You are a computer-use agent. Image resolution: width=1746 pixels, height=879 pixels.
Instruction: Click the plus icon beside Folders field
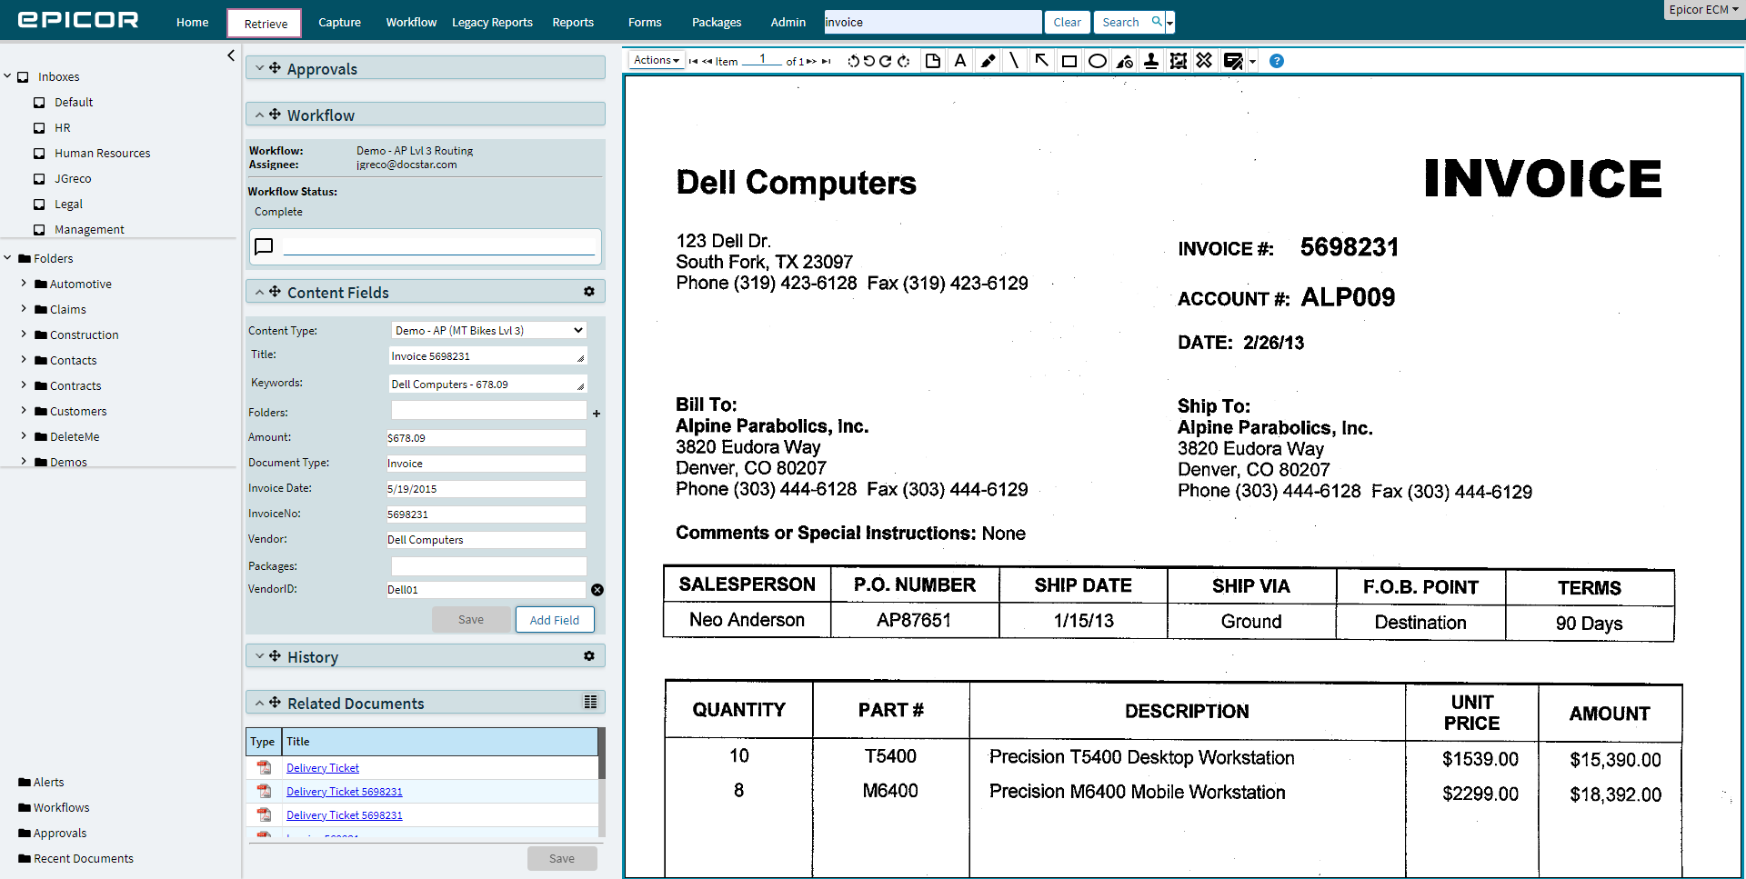[x=597, y=414]
